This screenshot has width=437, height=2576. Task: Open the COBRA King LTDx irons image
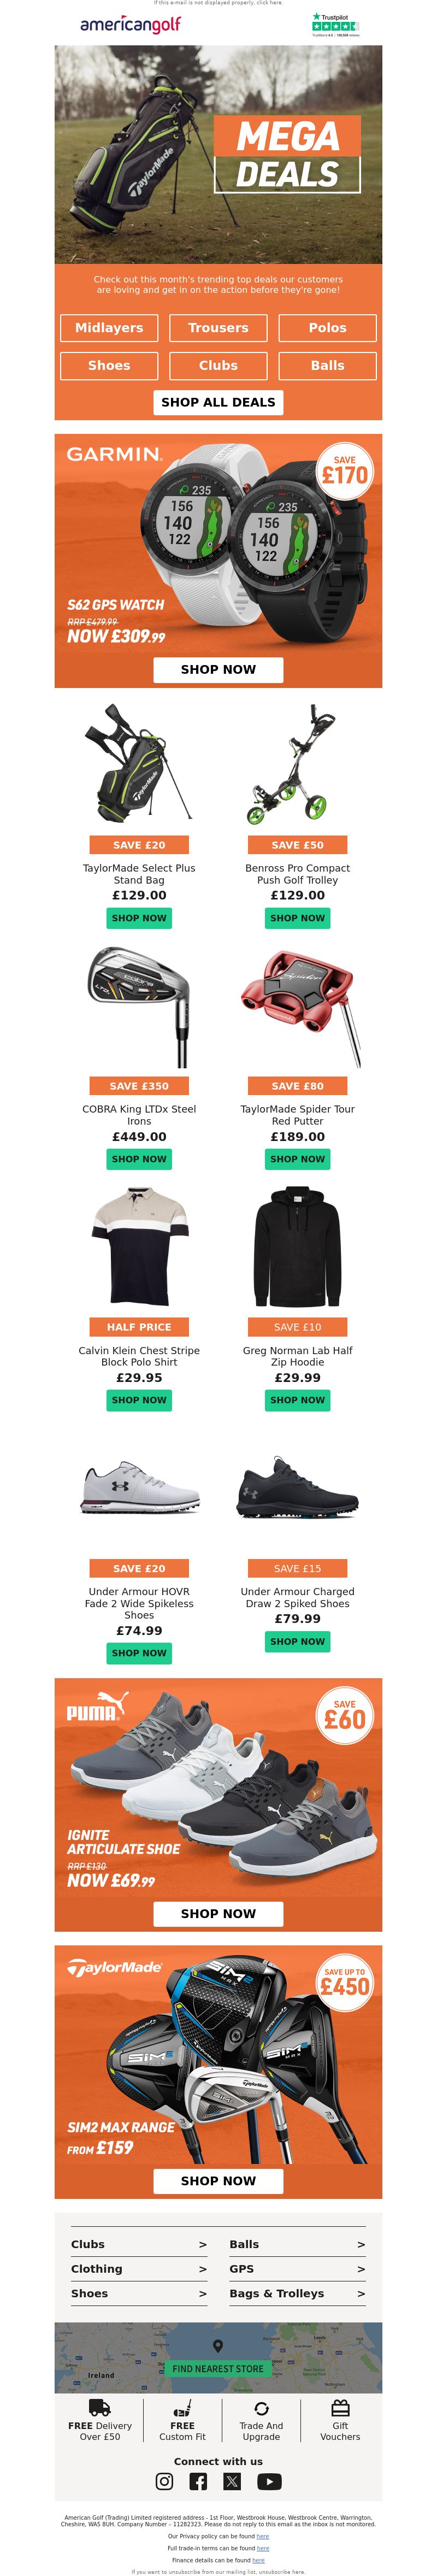139,1008
